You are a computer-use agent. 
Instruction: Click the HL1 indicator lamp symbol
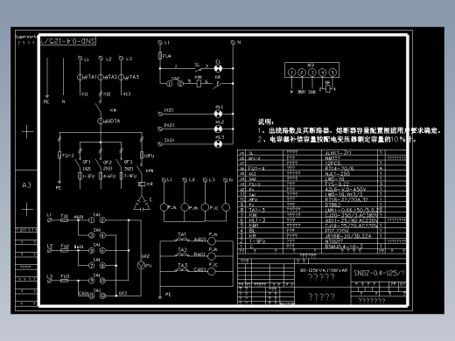tap(218, 114)
